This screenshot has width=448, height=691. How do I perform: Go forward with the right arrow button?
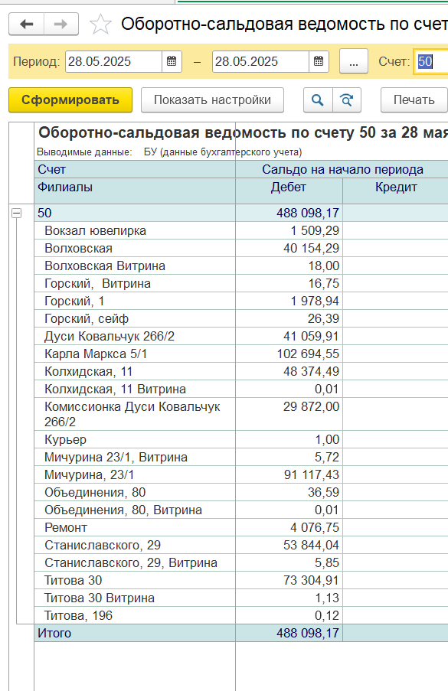pyautogui.click(x=60, y=24)
